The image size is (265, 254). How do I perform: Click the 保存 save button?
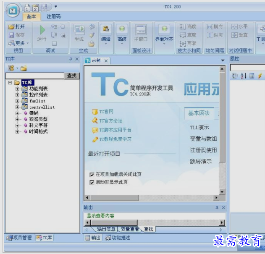pos(16,35)
